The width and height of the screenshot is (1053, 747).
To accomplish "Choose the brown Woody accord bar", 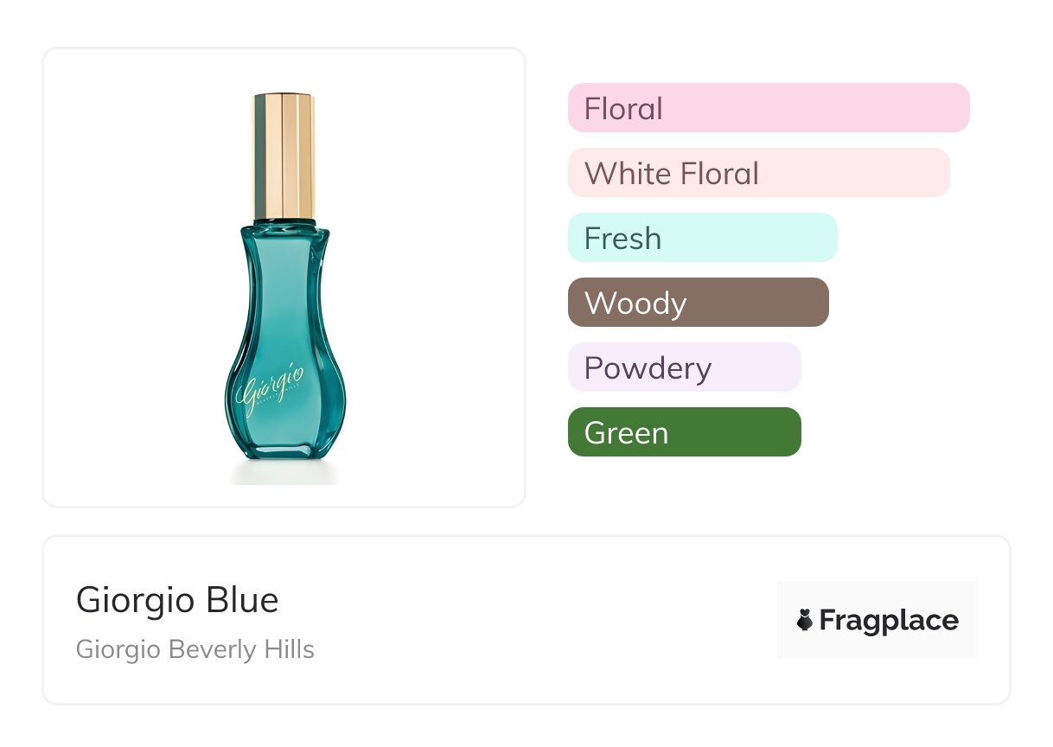I will [x=698, y=303].
